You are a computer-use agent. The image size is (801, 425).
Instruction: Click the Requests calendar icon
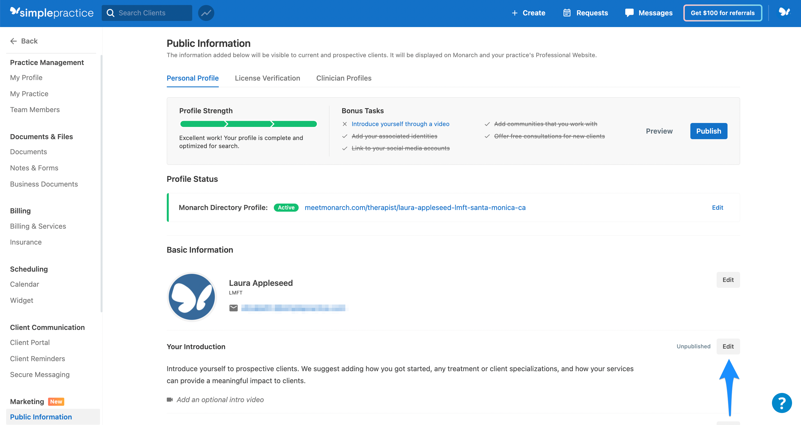(567, 13)
